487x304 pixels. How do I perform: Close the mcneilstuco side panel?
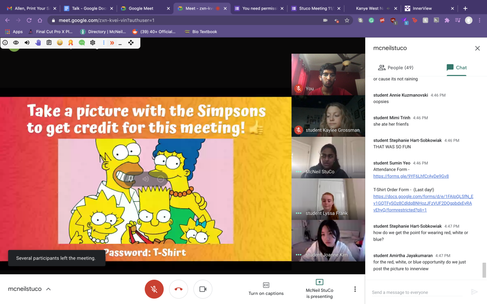coord(477,48)
